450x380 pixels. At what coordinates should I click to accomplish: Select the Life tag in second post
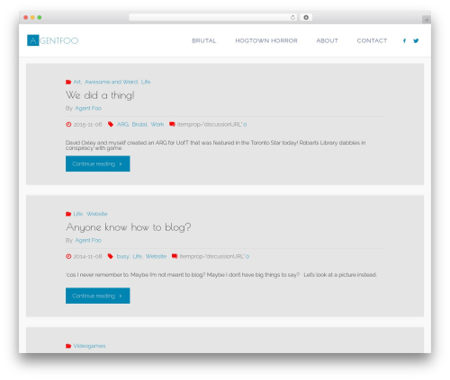(x=137, y=256)
